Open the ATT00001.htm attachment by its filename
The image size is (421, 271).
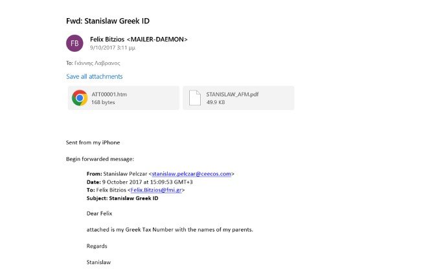coord(109,94)
